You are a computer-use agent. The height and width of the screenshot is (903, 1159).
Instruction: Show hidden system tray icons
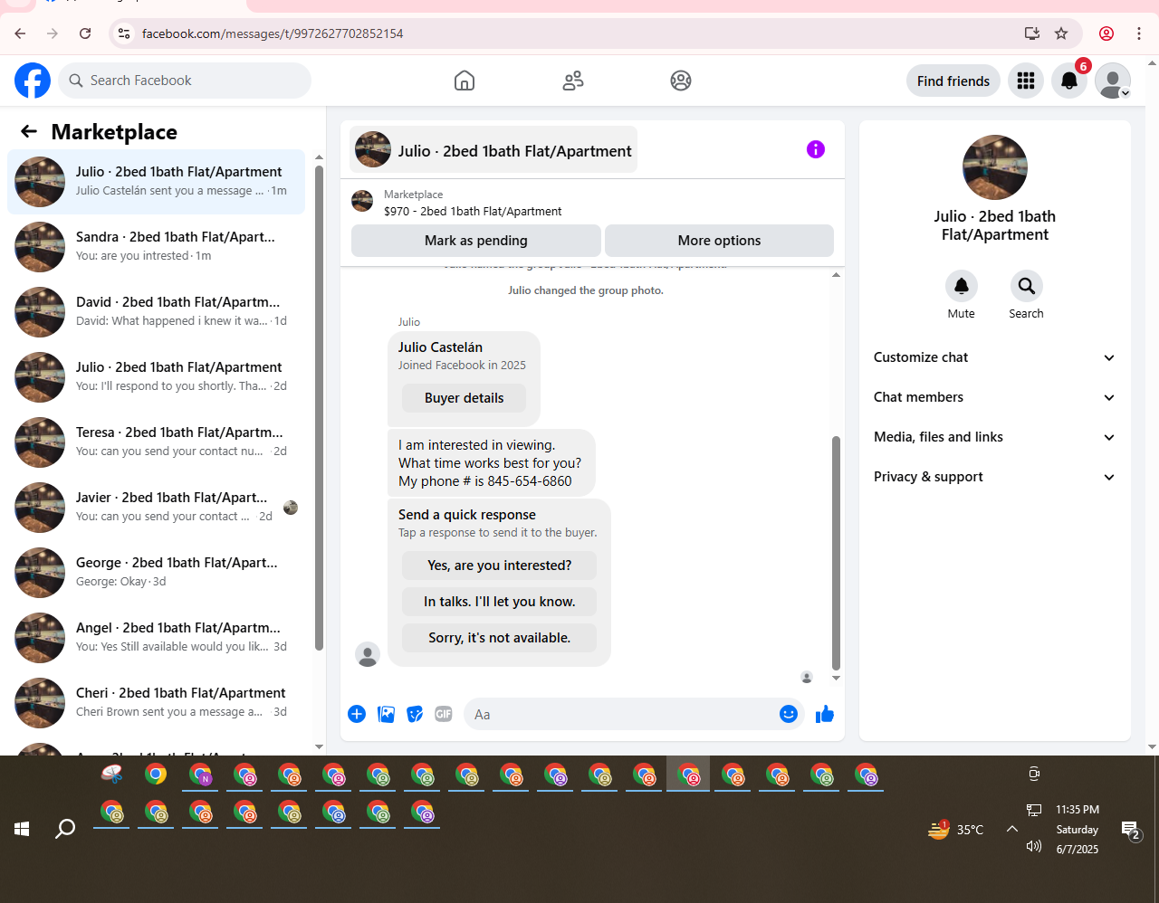click(1012, 829)
